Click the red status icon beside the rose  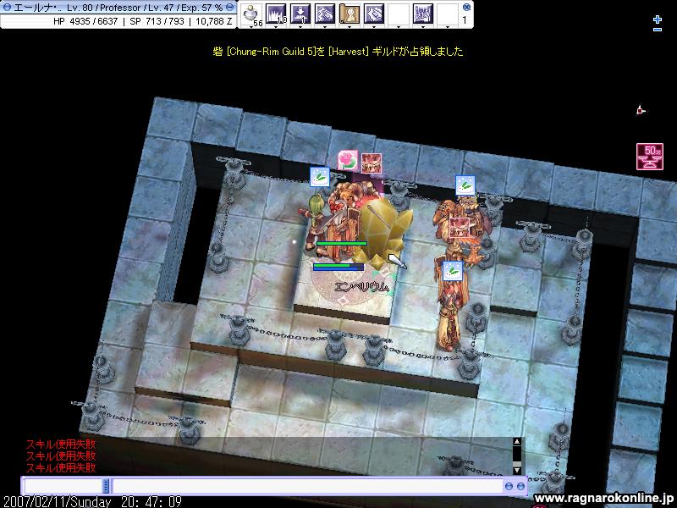tap(372, 163)
